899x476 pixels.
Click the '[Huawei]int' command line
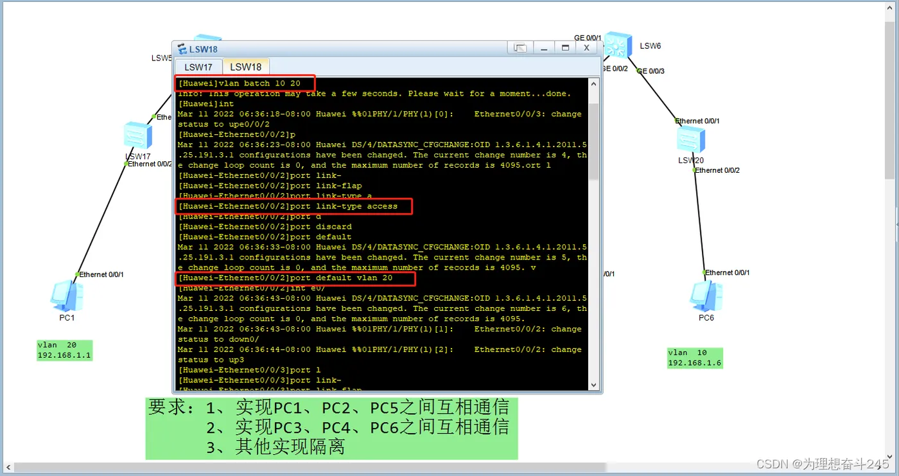click(206, 104)
